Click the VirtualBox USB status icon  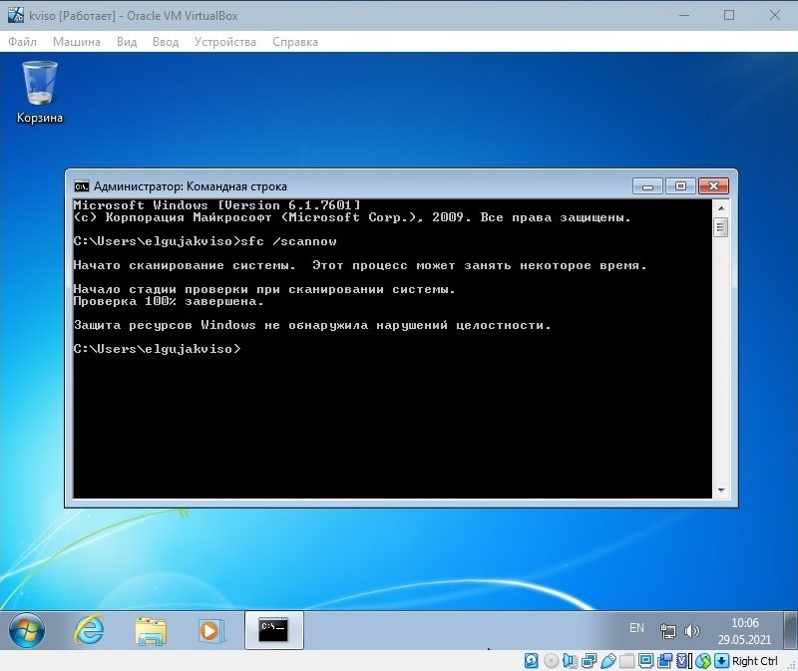607,661
